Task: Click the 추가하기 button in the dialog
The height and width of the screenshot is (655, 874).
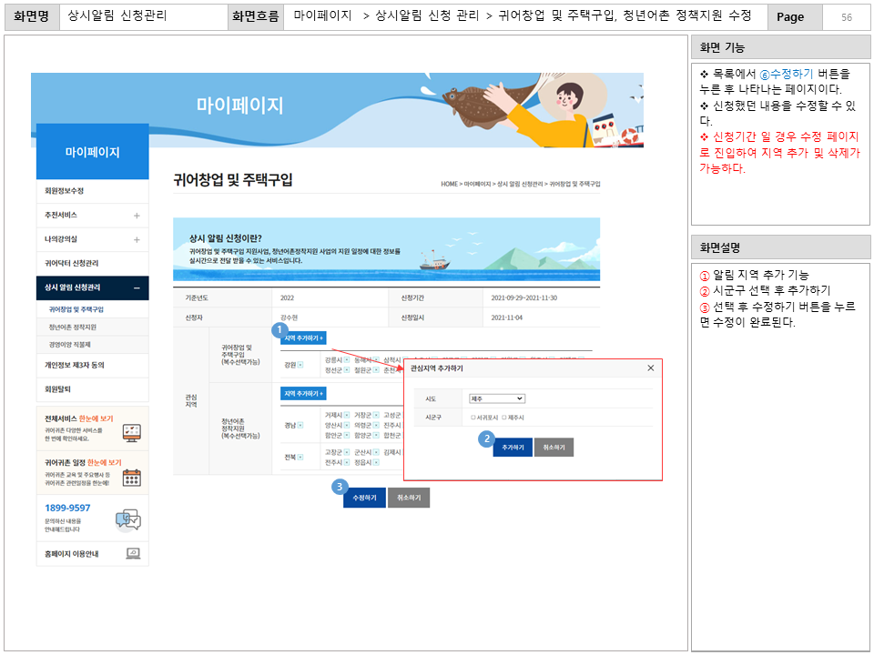Action: tap(512, 447)
